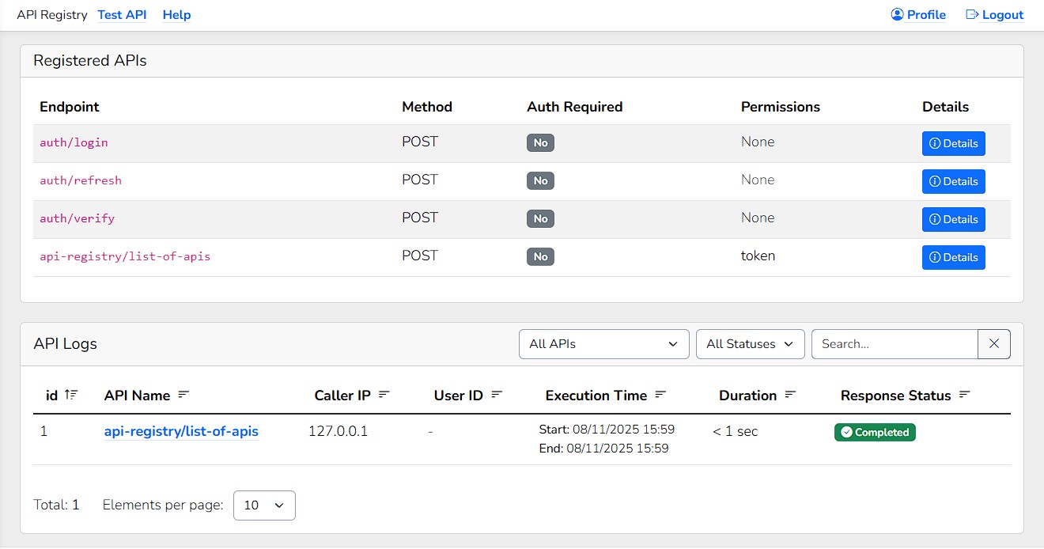Click the Details column header

coord(945,107)
